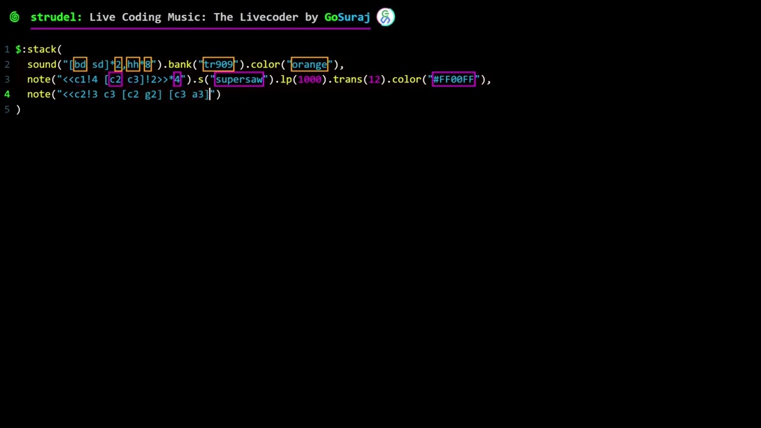Open the GoSuraj round logo icon
This screenshot has width=761, height=428.
click(x=386, y=17)
